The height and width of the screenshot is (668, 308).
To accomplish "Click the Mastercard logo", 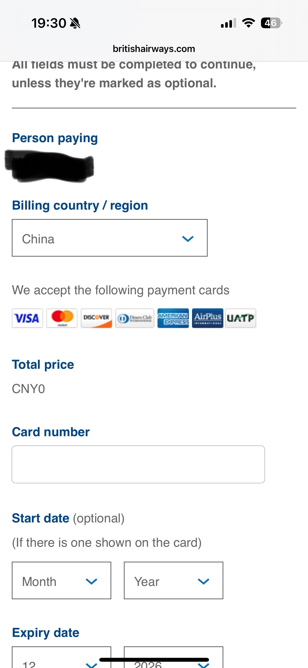I will click(62, 318).
